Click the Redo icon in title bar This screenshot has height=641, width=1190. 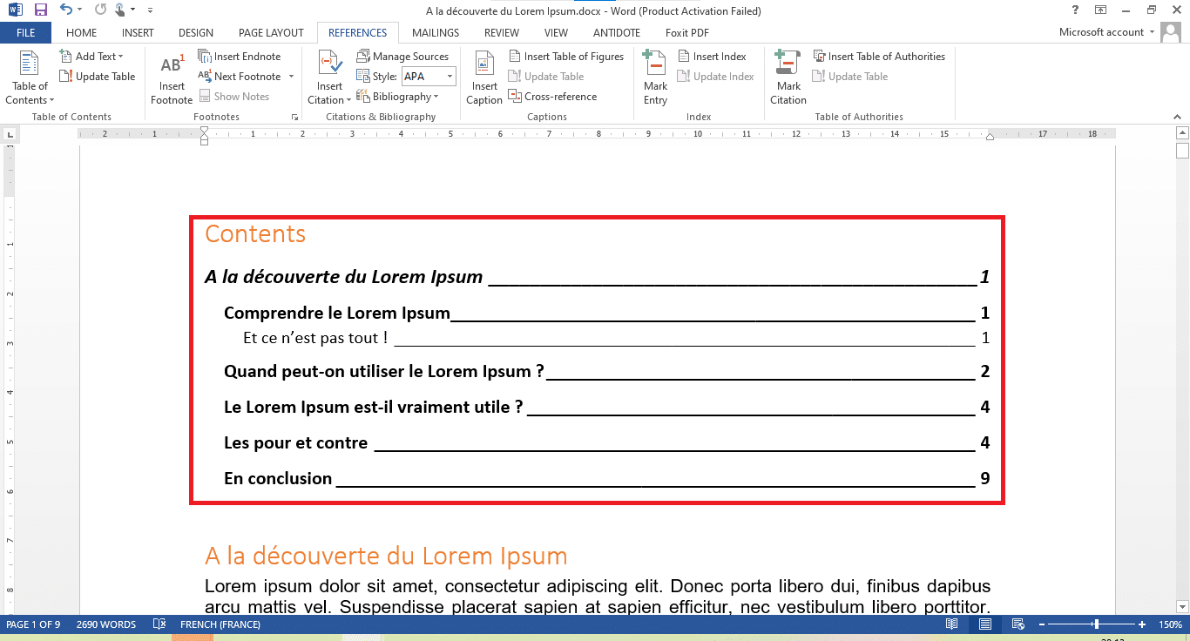100,10
